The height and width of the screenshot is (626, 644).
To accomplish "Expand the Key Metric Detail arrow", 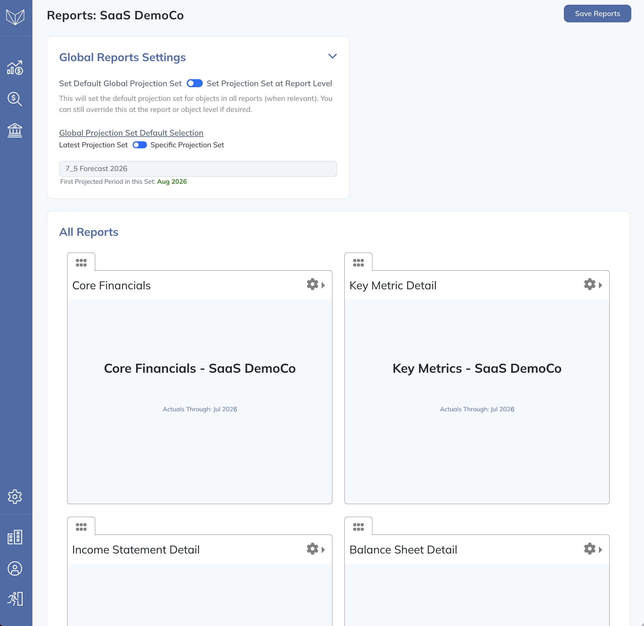I will [x=601, y=285].
